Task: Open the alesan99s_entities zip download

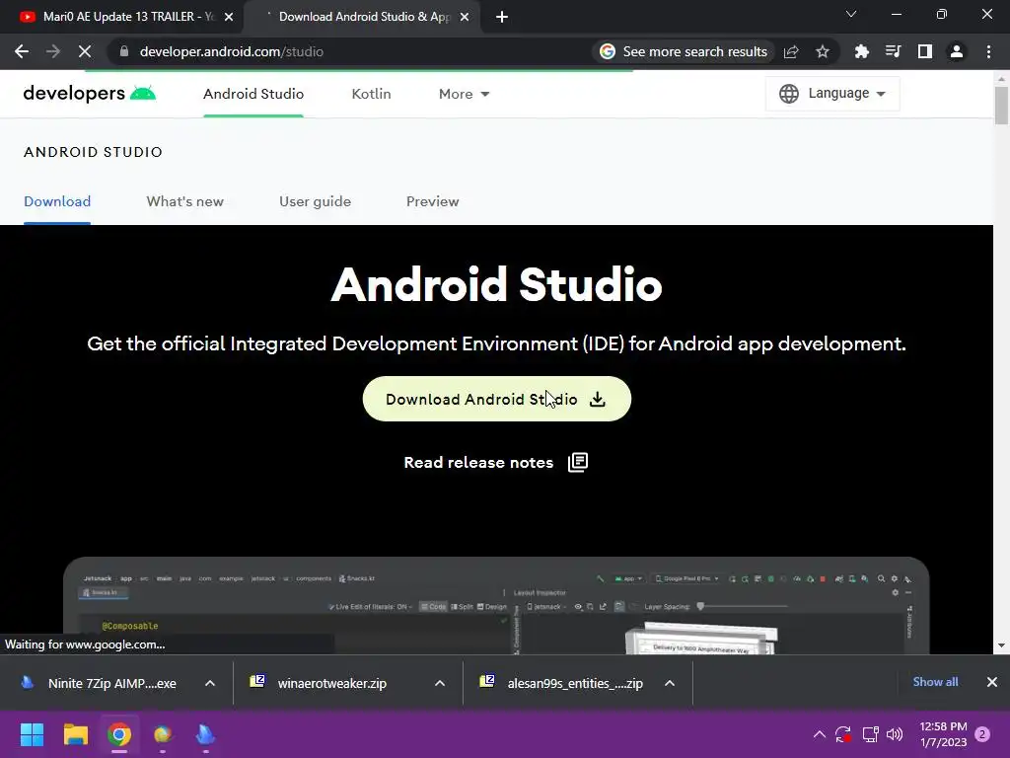Action: pos(561,683)
